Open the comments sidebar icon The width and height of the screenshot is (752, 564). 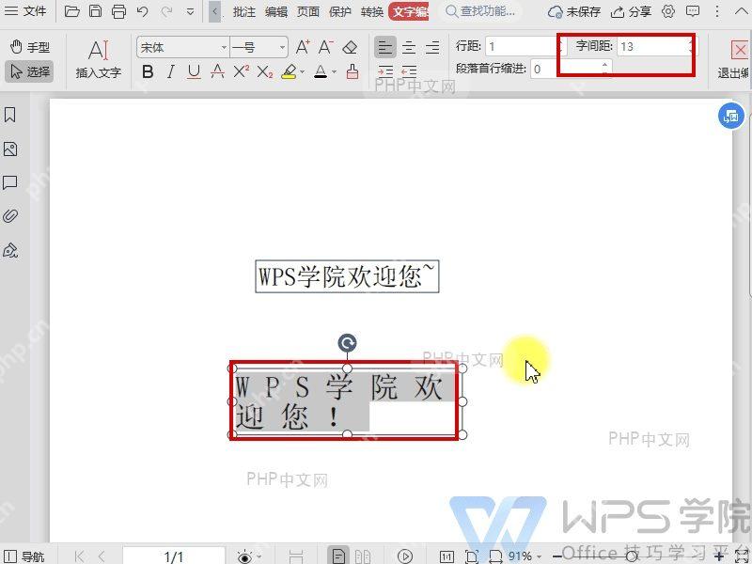(10, 182)
